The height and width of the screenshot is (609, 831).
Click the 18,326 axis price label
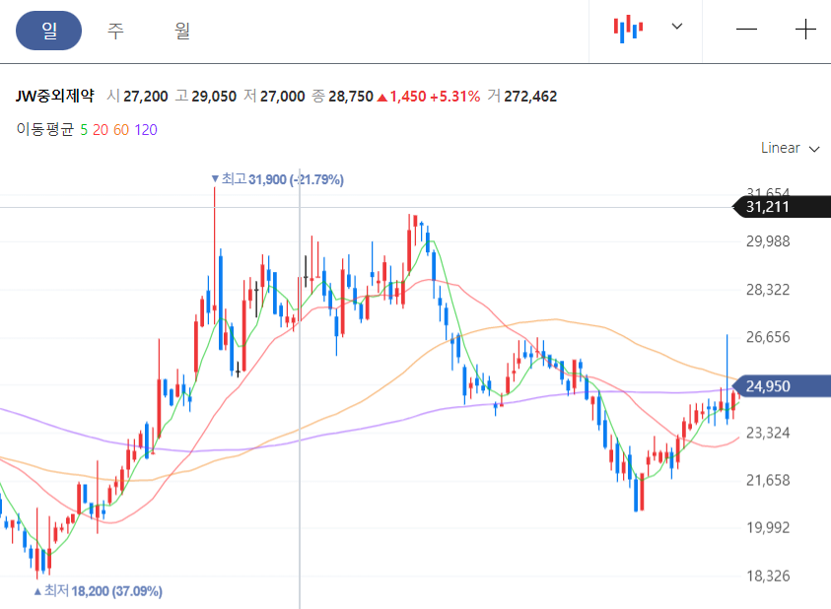(768, 575)
